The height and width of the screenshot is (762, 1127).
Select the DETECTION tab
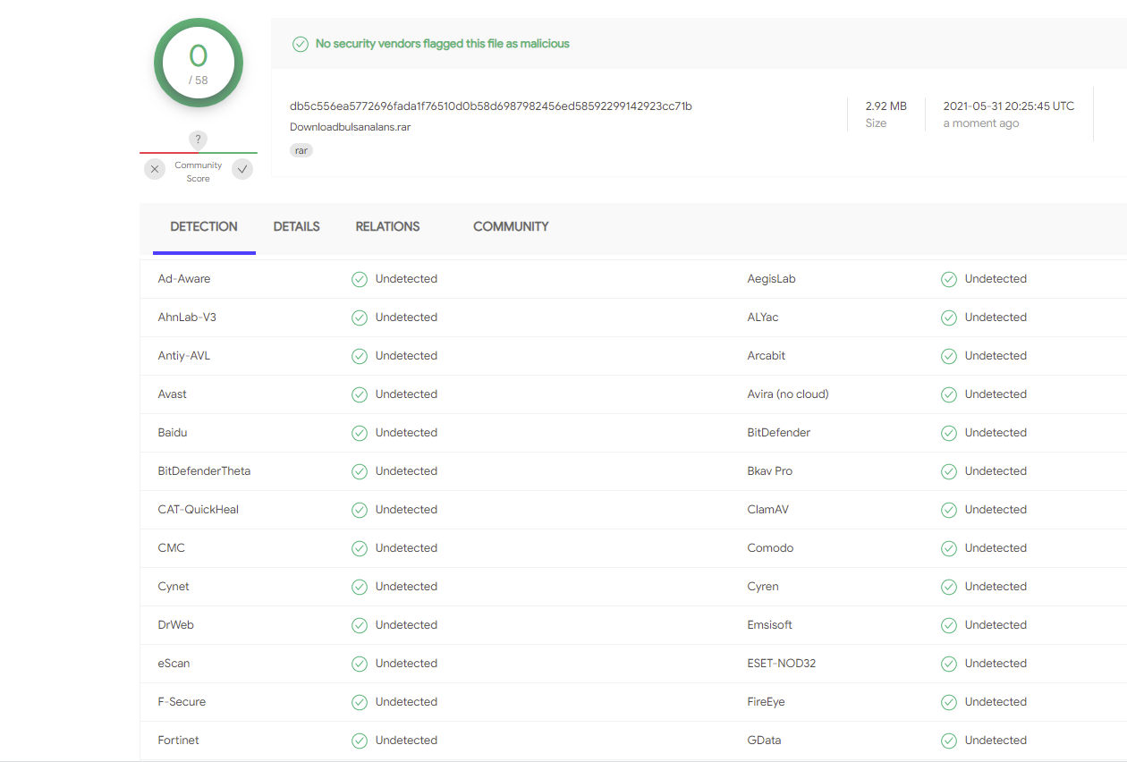[x=204, y=227]
